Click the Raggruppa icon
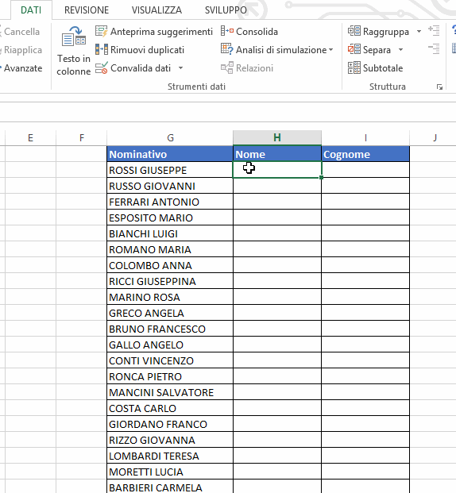Screen dimensions: 456x493 point(354,32)
